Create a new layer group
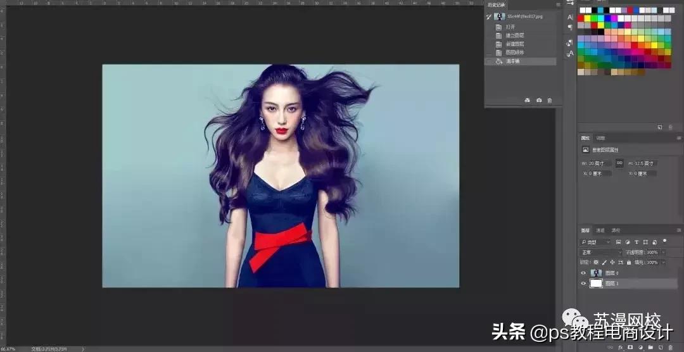The height and width of the screenshot is (352, 684). 650,348
